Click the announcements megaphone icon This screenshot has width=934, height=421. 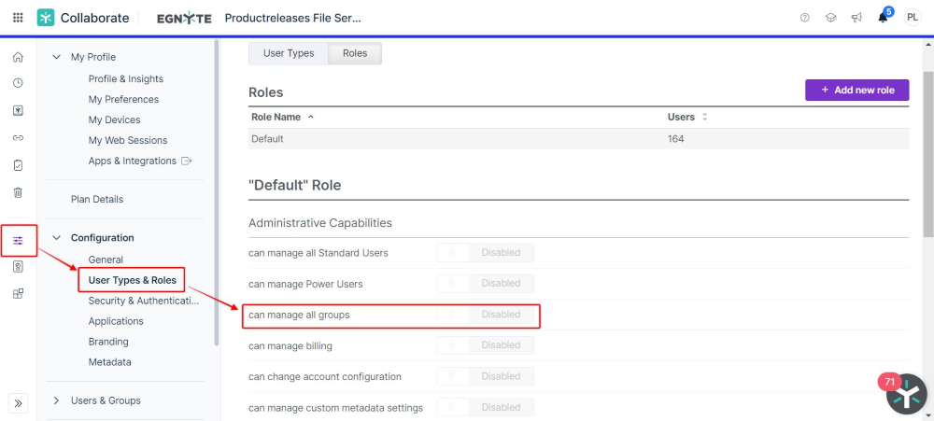tap(856, 18)
